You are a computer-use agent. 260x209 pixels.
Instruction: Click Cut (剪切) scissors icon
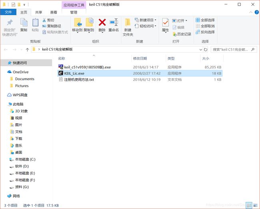click(44, 20)
